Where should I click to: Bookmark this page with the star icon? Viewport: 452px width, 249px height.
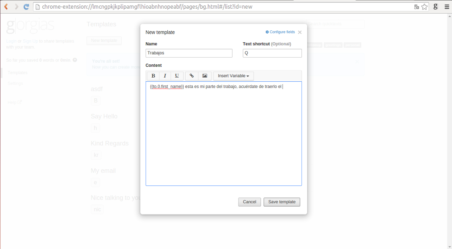point(424,7)
